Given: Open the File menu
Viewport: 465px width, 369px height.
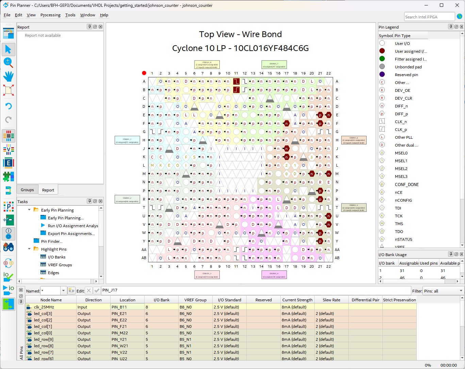Looking at the screenshot, I should tap(7, 15).
